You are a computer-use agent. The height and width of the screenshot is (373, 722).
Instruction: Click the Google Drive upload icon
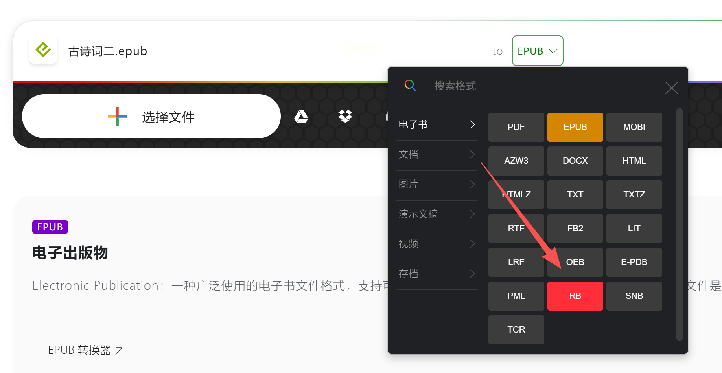(301, 116)
